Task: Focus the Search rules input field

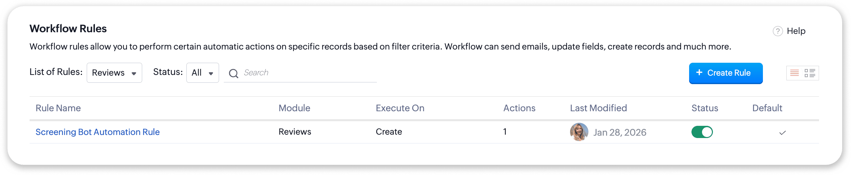Action: tap(306, 73)
